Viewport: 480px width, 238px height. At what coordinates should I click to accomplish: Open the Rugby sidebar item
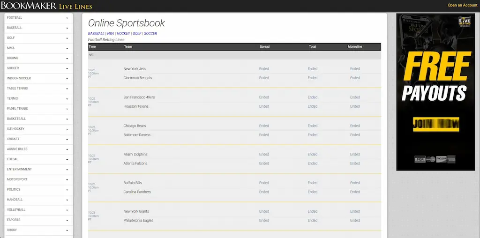coord(38,230)
